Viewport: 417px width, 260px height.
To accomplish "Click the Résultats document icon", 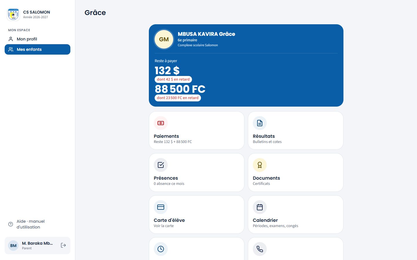I will coord(260,123).
